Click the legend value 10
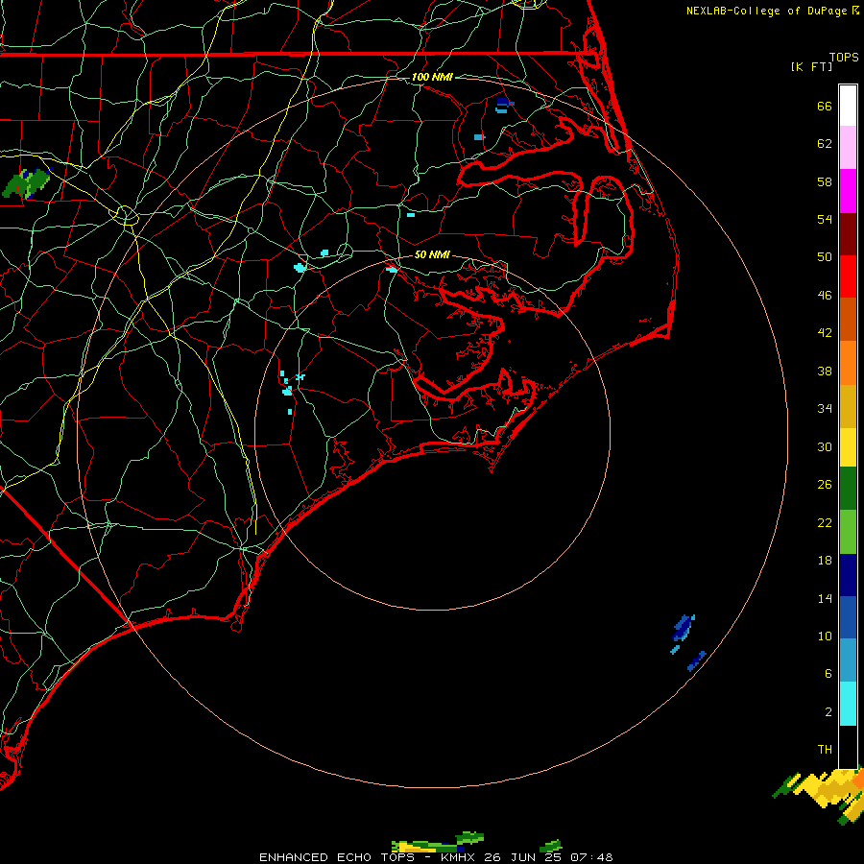 tap(825, 636)
